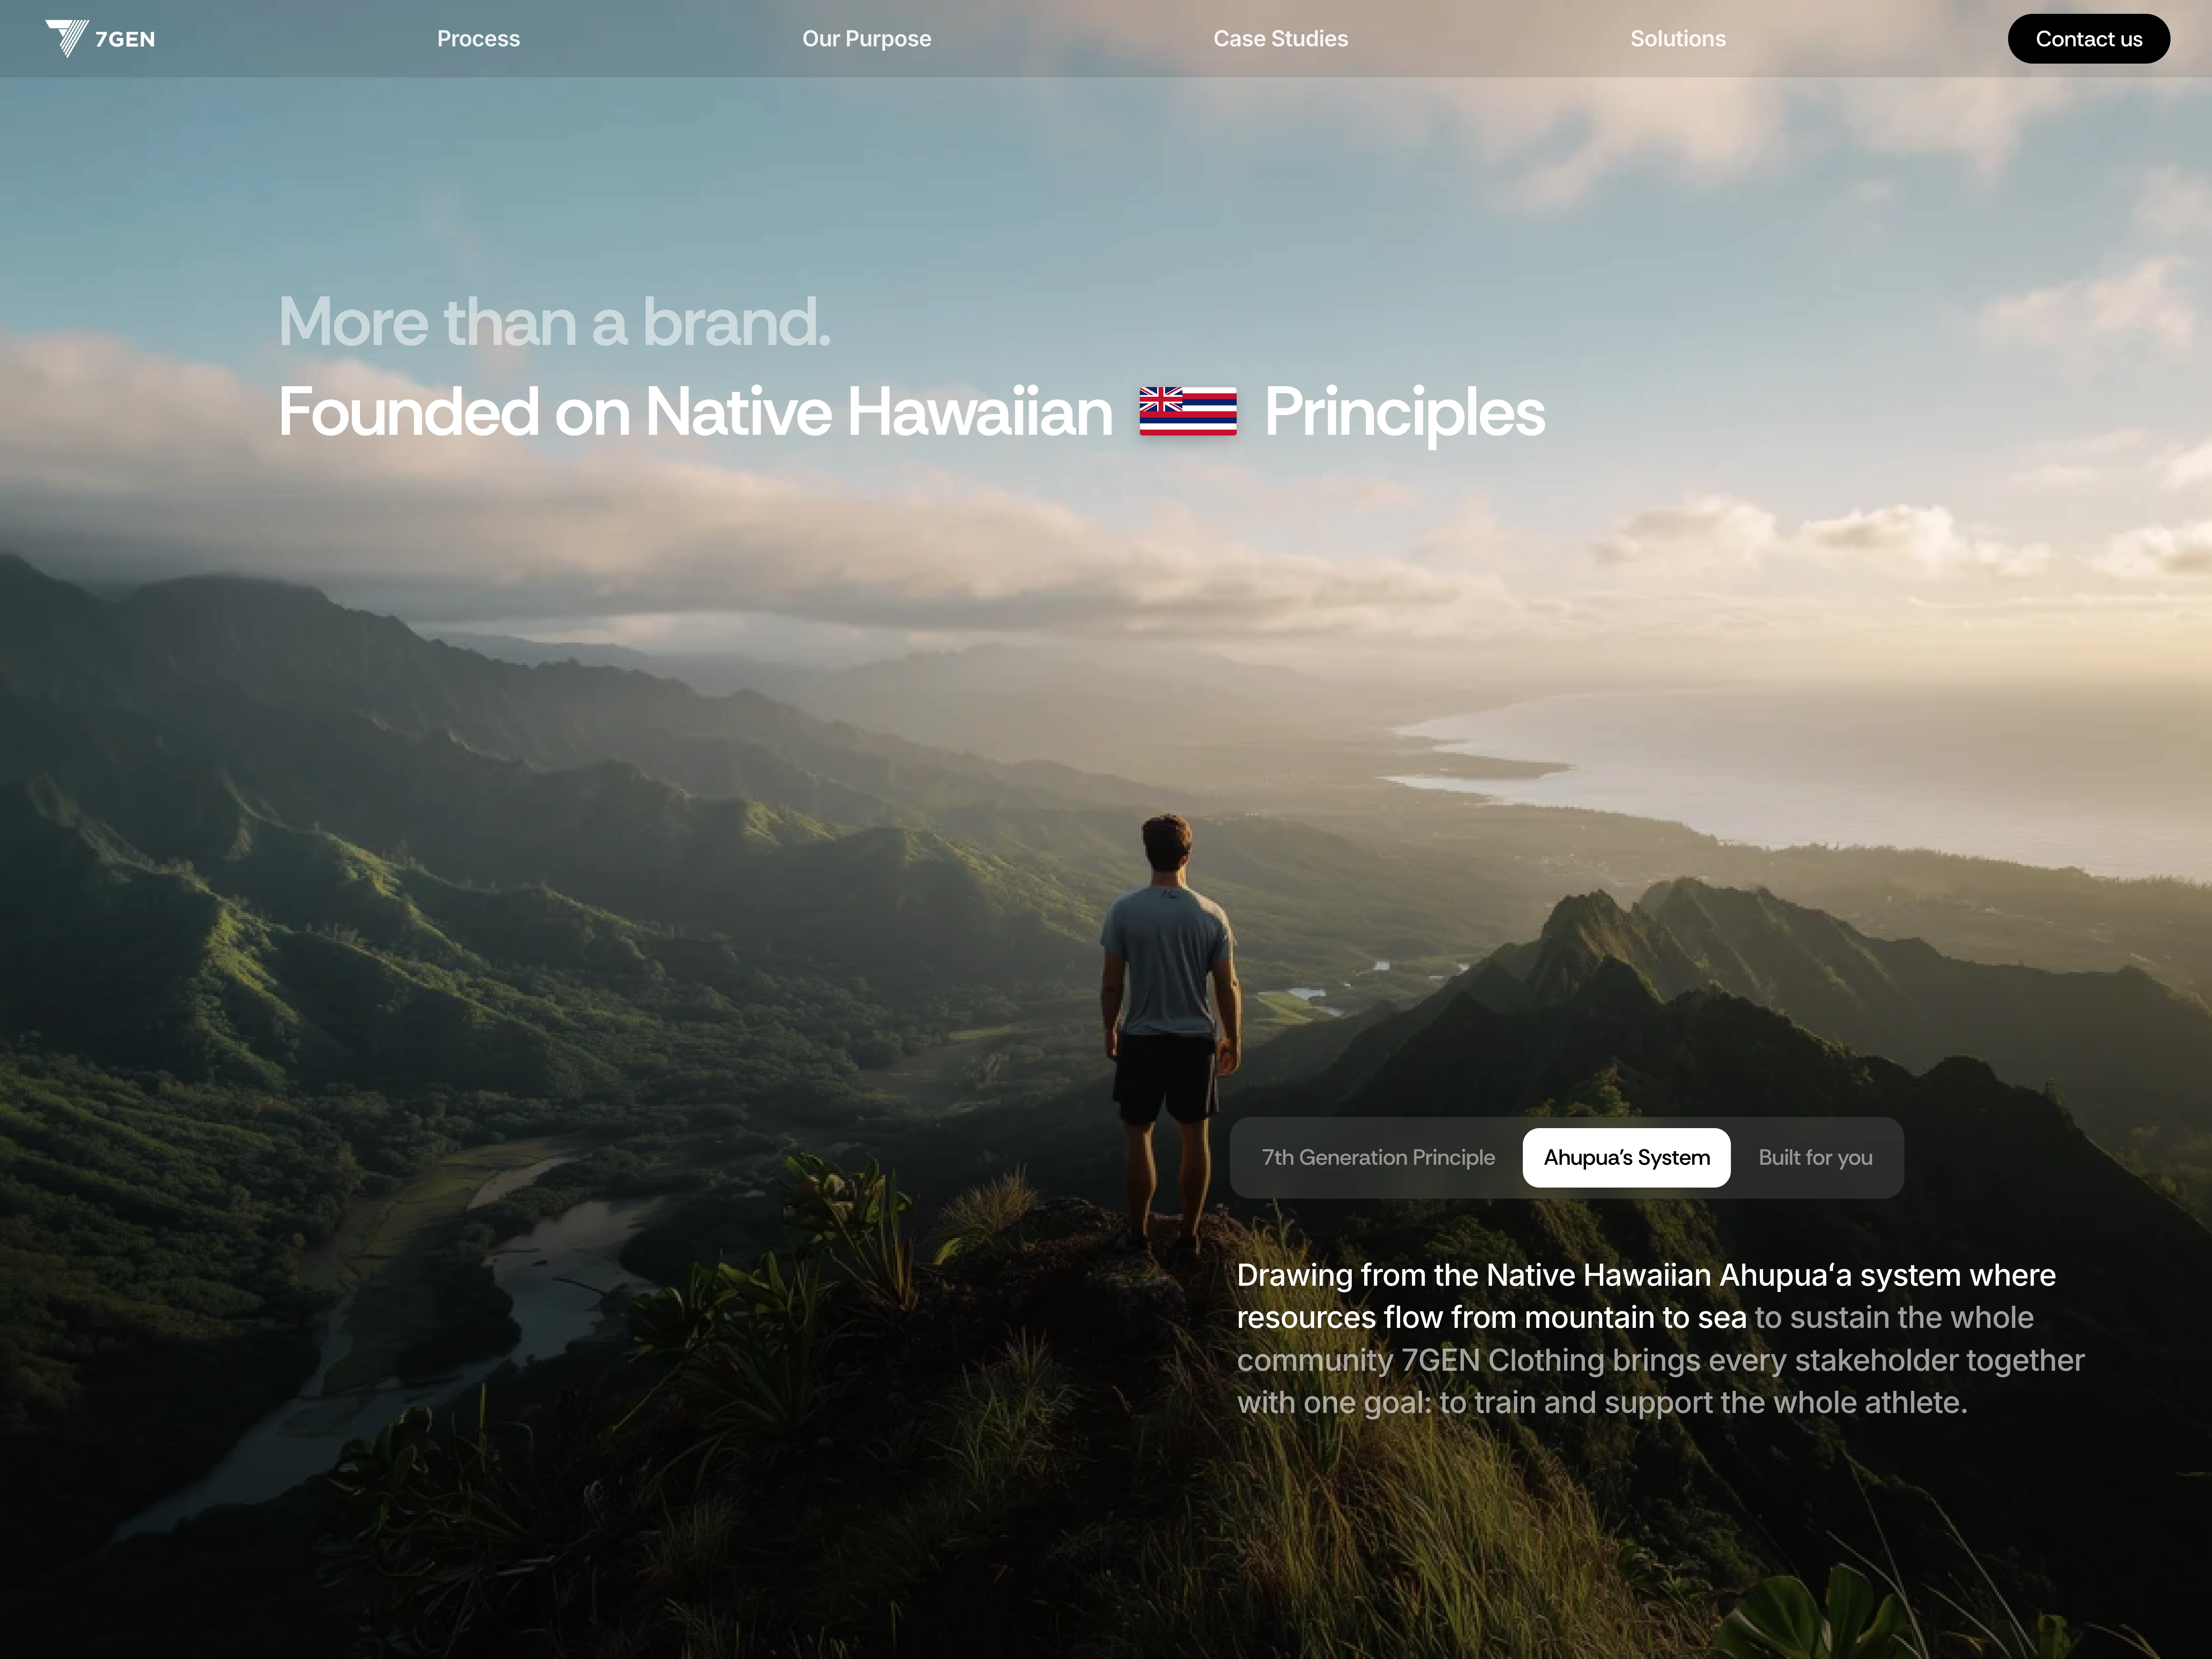Image resolution: width=2212 pixels, height=1659 pixels.
Task: Open the Process navigation item
Action: point(478,39)
